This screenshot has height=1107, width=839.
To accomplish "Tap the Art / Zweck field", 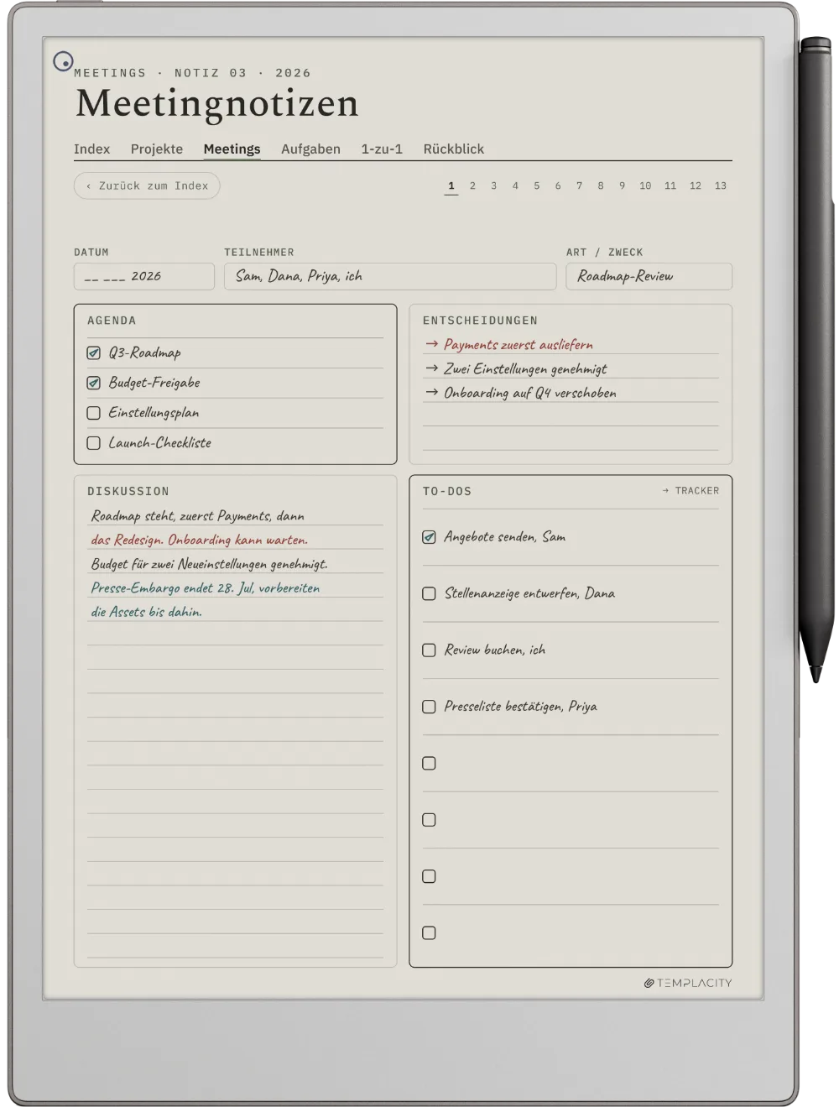I will (649, 276).
